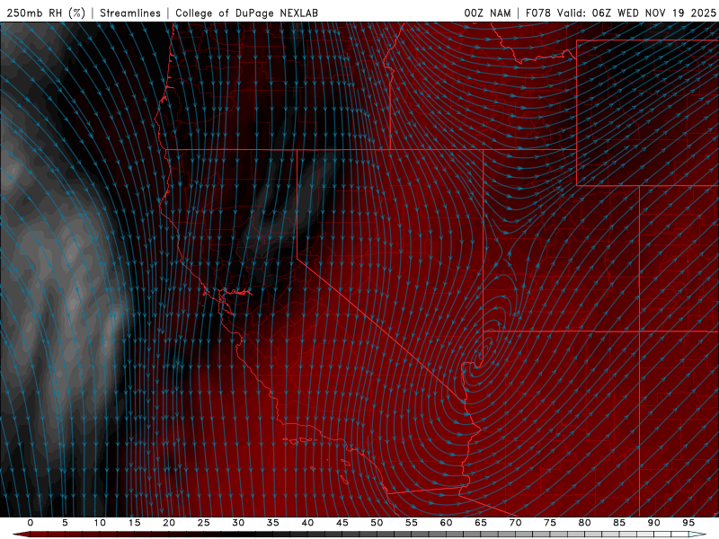Click 'Valid: 06Z WED NOV 19 2025' text
Viewport: 719px width, 539px height.
pyautogui.click(x=636, y=13)
